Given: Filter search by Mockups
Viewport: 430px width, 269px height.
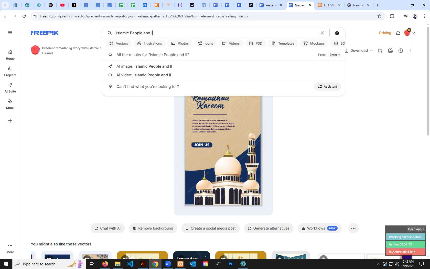Looking at the screenshot, I should point(314,43).
